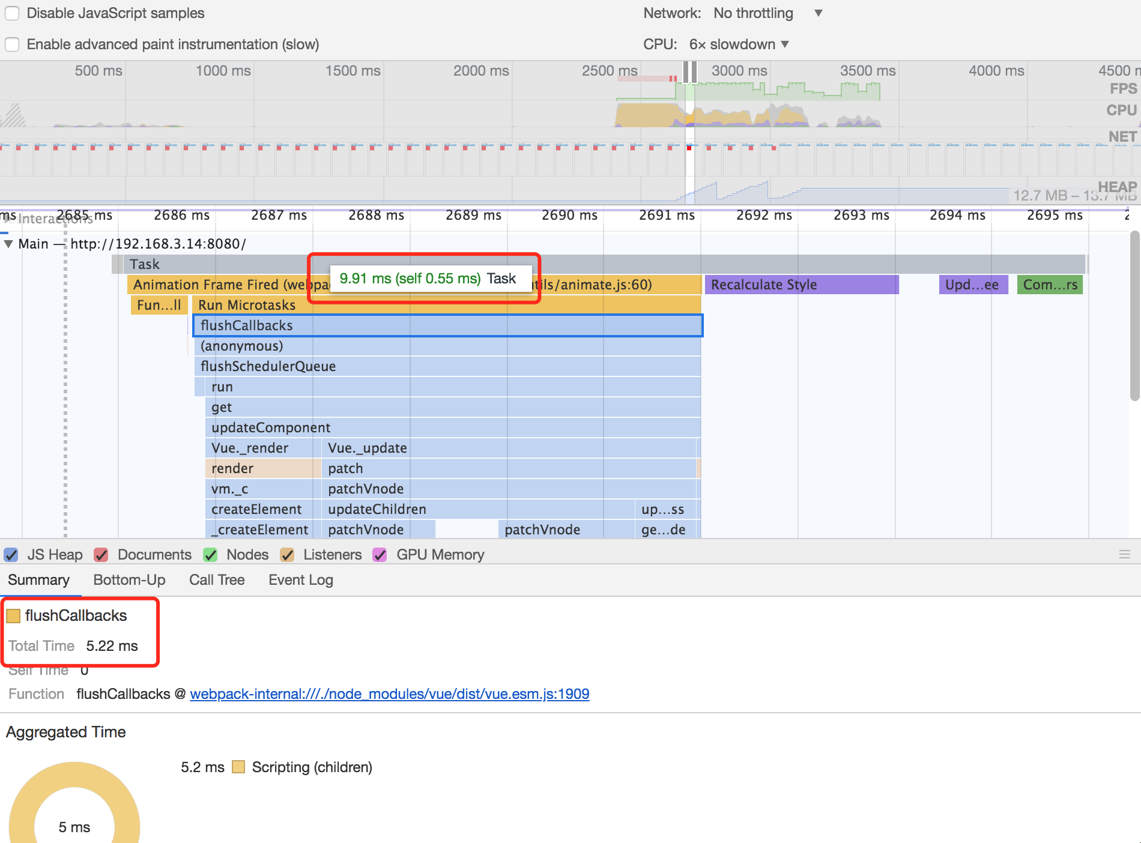Expand the Interactions track
This screenshot has height=843, width=1141.
click(x=7, y=219)
